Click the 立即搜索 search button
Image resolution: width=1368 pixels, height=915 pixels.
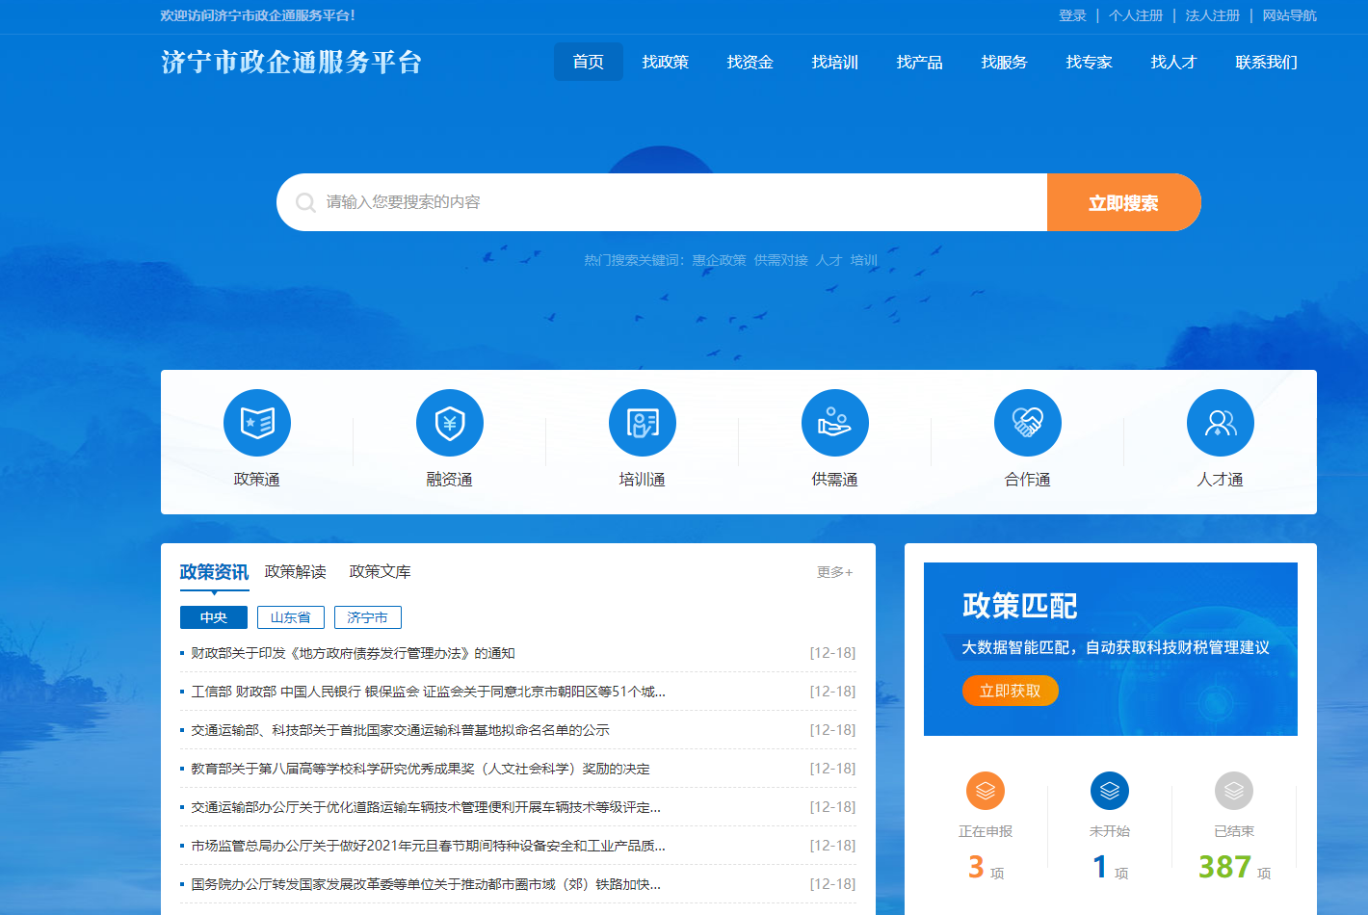tap(1124, 202)
